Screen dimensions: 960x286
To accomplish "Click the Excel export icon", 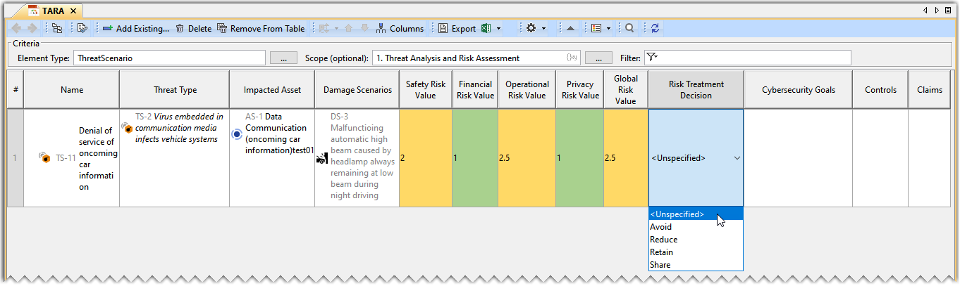I will 486,29.
